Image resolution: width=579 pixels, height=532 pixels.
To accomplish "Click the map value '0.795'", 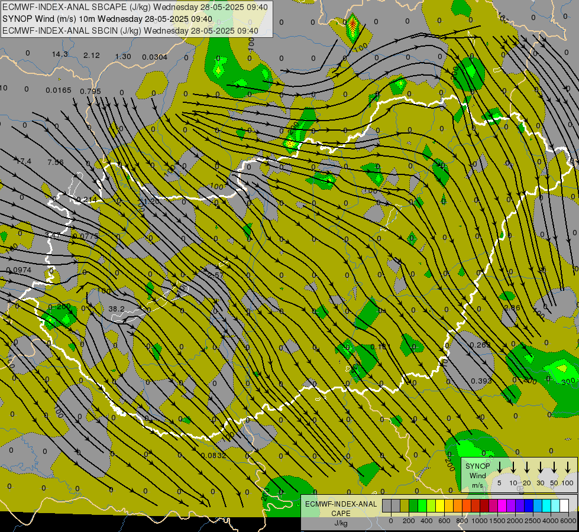I will click(x=90, y=91).
